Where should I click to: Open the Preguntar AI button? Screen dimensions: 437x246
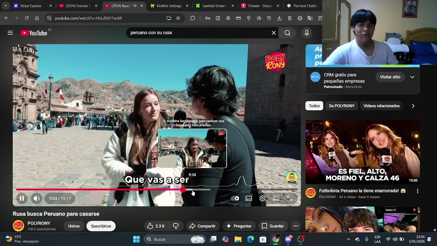pos(239,226)
